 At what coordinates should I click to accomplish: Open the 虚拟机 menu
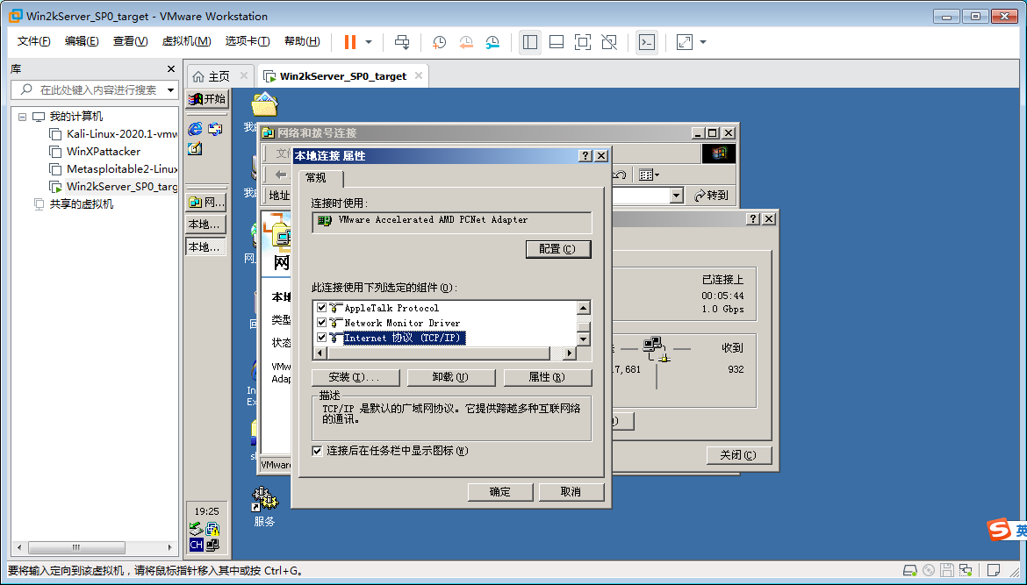pyautogui.click(x=186, y=41)
